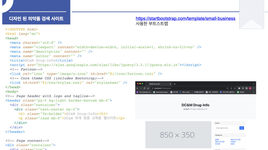Reload the localhost page
This screenshot has height=150, width=268.
pos(144,88)
